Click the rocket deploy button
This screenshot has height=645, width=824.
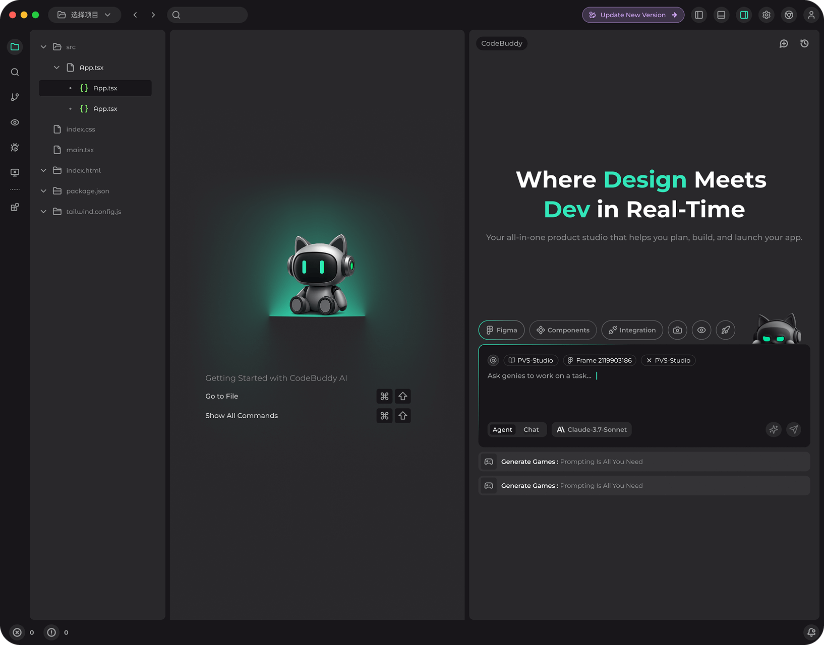point(725,330)
